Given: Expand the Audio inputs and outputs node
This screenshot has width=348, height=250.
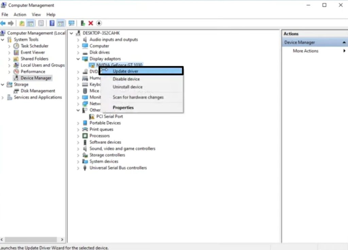Looking at the screenshot, I should (x=78, y=40).
